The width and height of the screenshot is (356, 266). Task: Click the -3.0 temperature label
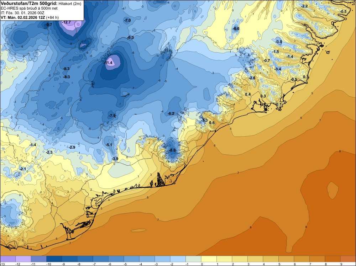279,42
